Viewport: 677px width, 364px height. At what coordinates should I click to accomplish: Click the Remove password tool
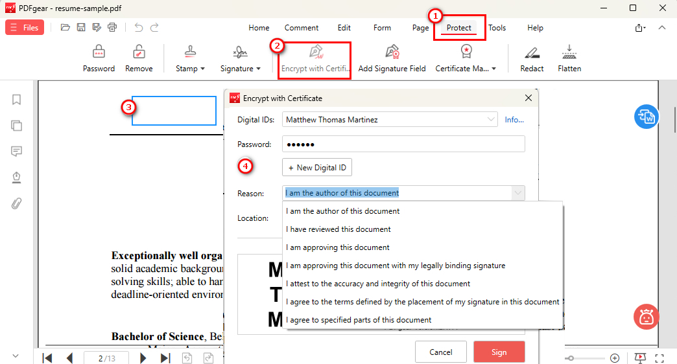click(139, 58)
